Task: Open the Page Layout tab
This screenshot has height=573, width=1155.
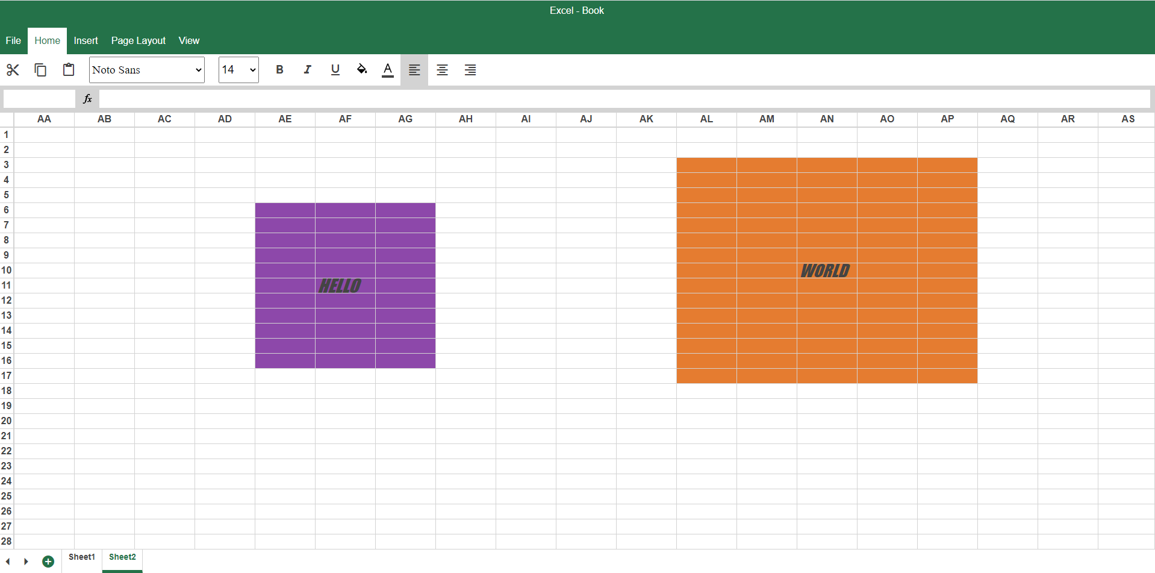Action: (138, 40)
